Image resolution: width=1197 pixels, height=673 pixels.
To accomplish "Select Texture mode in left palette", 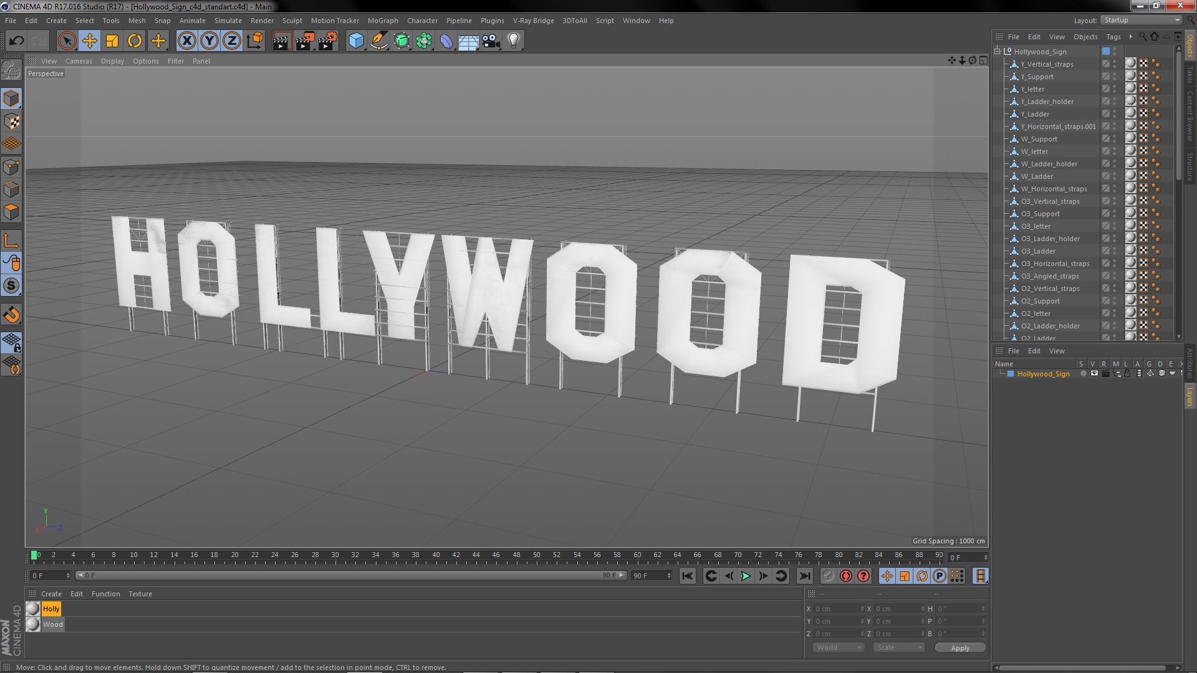I will pyautogui.click(x=11, y=122).
